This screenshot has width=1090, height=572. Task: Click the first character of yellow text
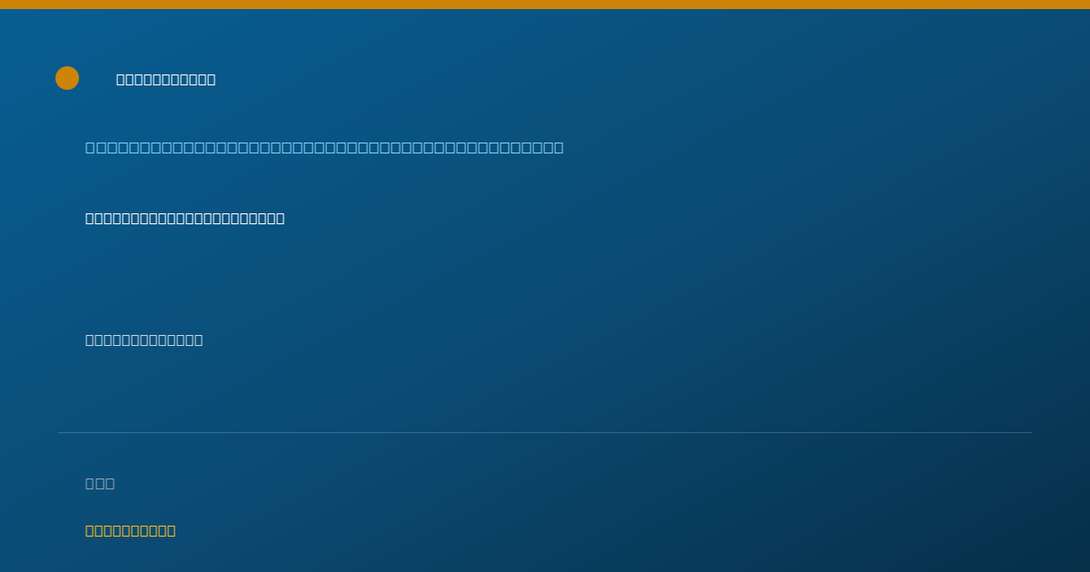click(x=90, y=530)
